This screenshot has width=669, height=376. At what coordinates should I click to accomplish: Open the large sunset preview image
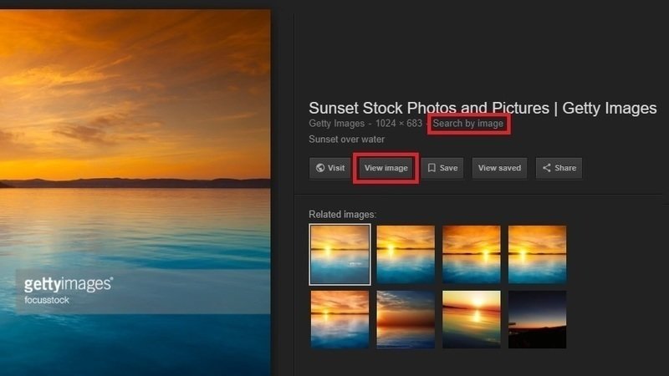coord(135,193)
